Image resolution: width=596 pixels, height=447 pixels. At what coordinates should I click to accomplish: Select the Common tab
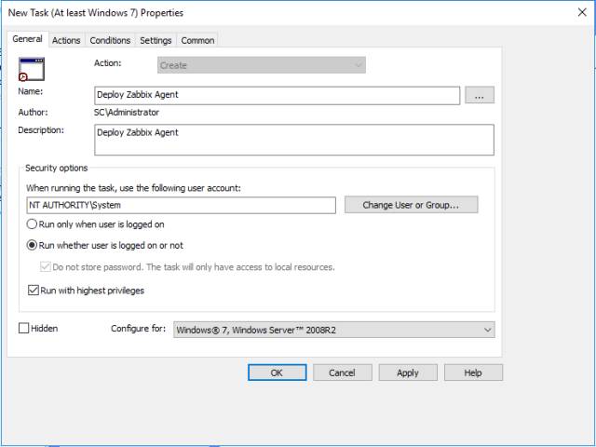pyautogui.click(x=197, y=40)
